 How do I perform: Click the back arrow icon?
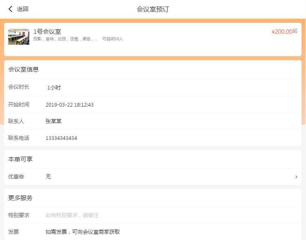[11, 9]
